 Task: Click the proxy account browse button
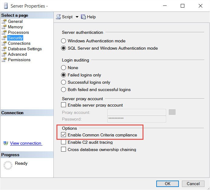click(x=172, y=112)
